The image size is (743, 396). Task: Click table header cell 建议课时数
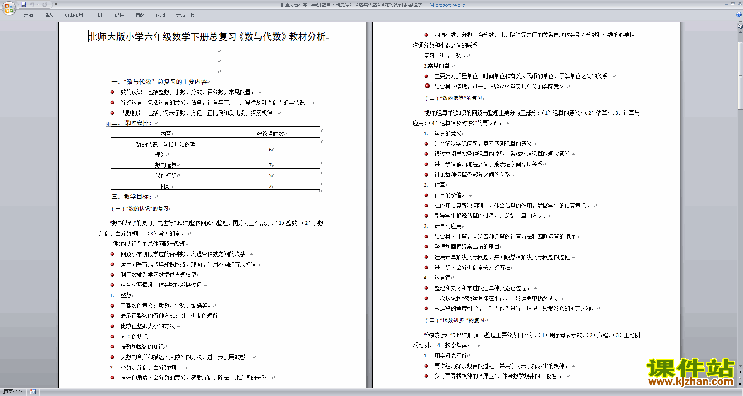click(265, 132)
